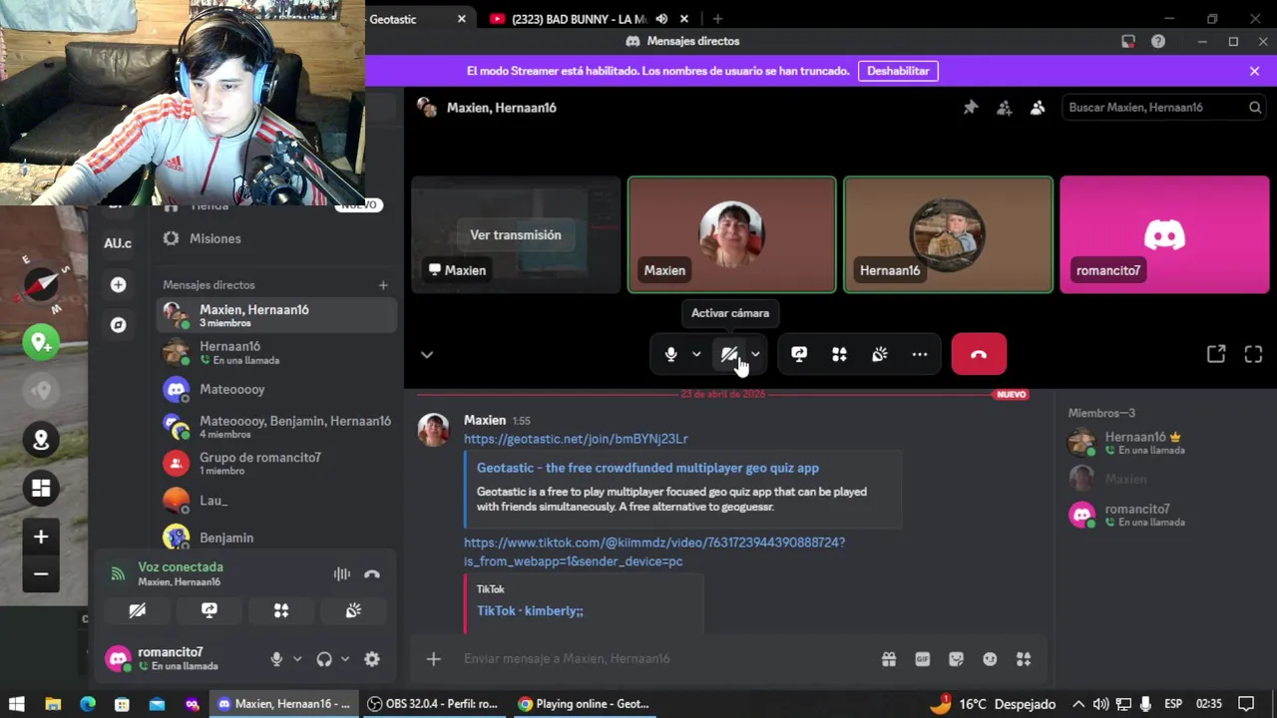Open camera options arrow in call controls
The image size is (1277, 718).
tap(755, 354)
